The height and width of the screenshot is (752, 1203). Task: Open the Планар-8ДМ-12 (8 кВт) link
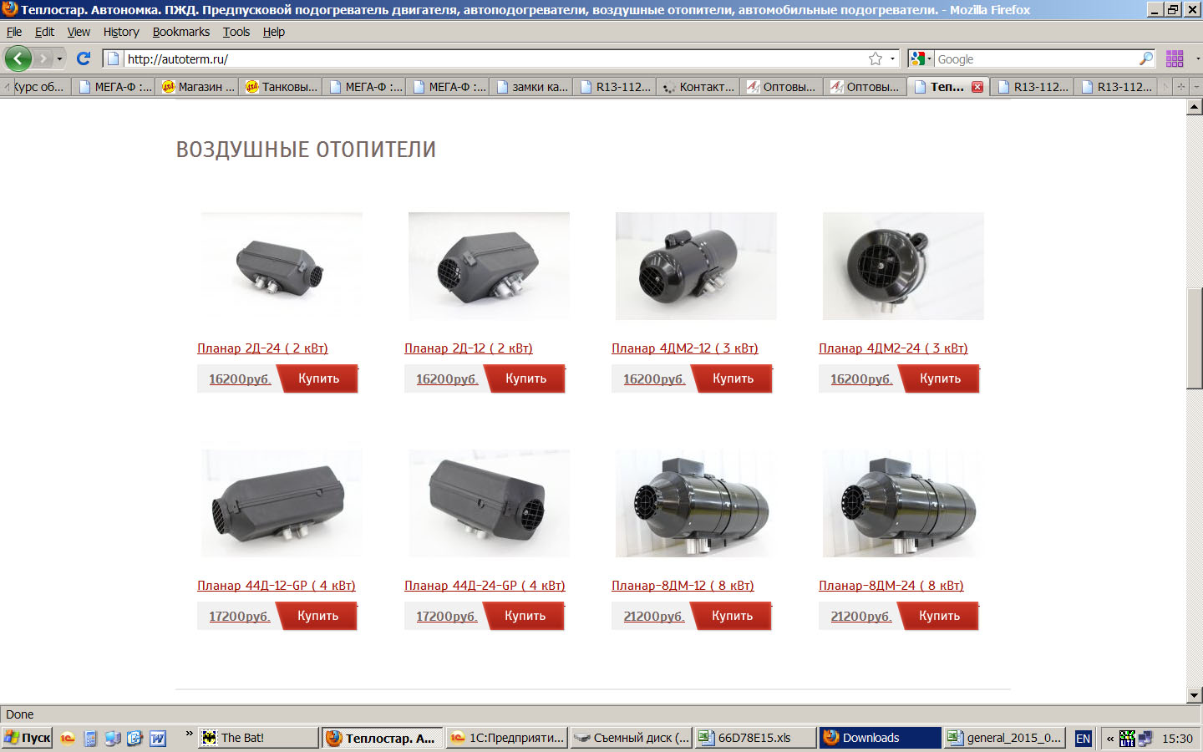(x=682, y=586)
